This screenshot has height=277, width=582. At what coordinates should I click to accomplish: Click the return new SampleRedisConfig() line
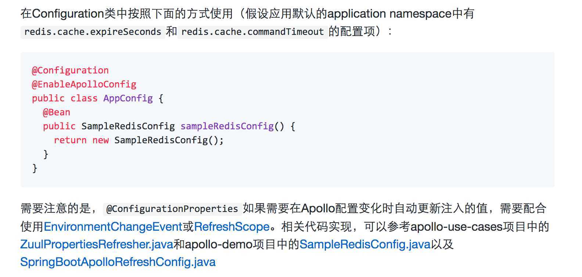(x=139, y=140)
